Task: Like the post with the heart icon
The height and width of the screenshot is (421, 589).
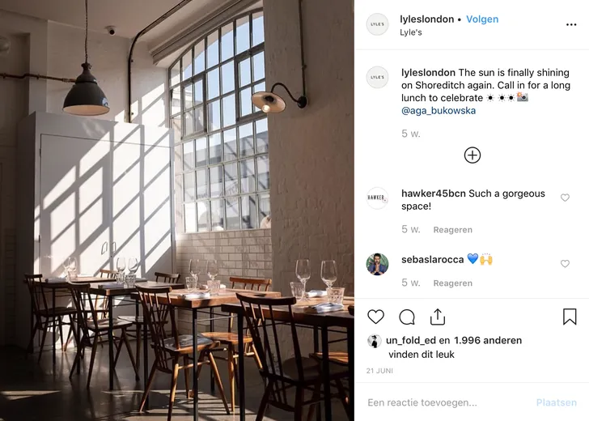Action: point(375,317)
